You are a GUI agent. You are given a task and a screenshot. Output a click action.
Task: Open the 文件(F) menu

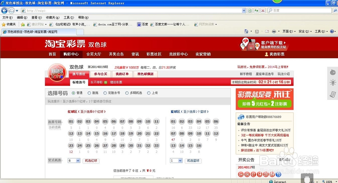[x=7, y=18]
